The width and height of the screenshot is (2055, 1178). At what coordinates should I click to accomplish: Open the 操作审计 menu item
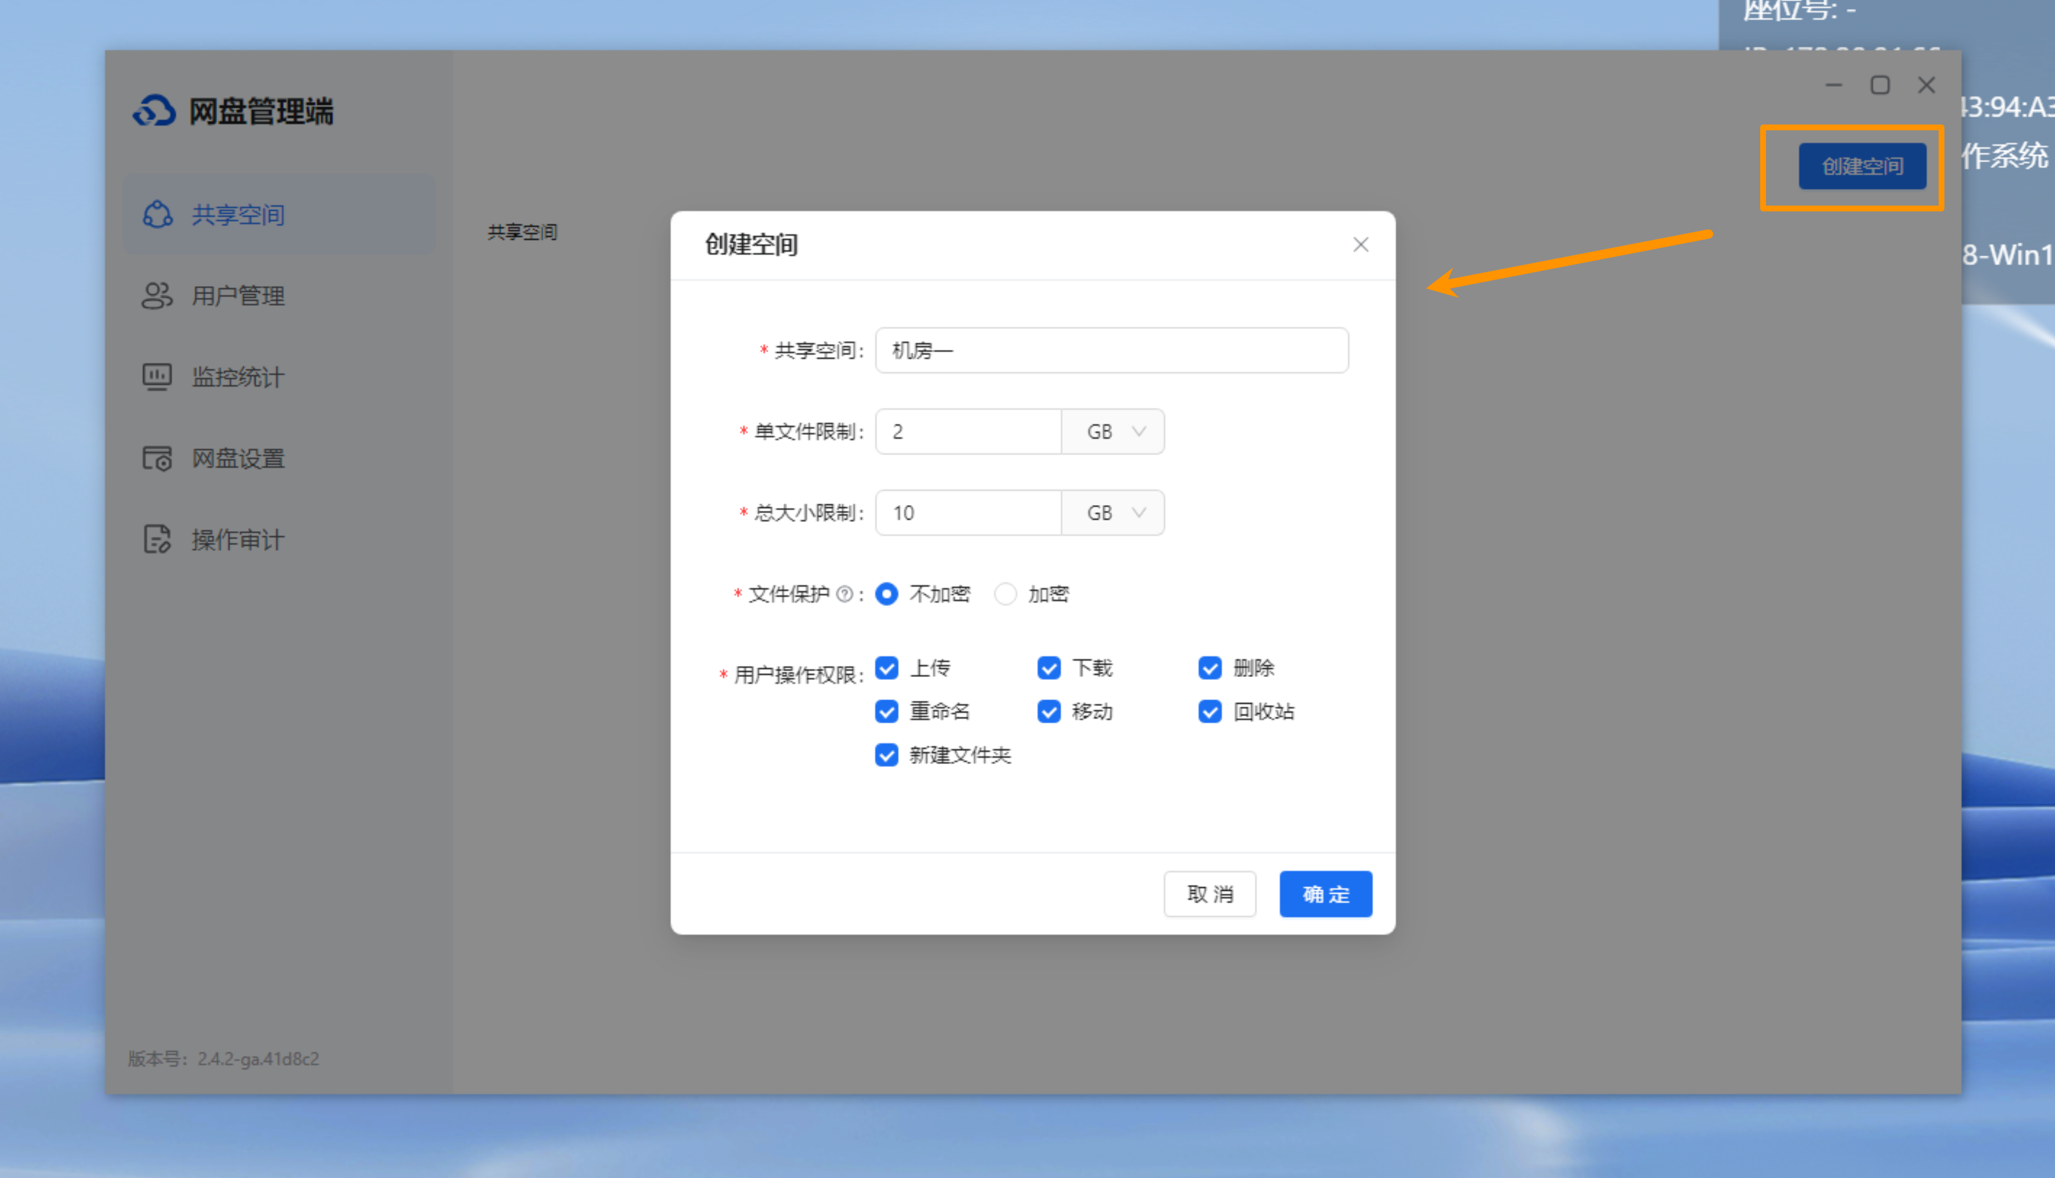pyautogui.click(x=238, y=539)
